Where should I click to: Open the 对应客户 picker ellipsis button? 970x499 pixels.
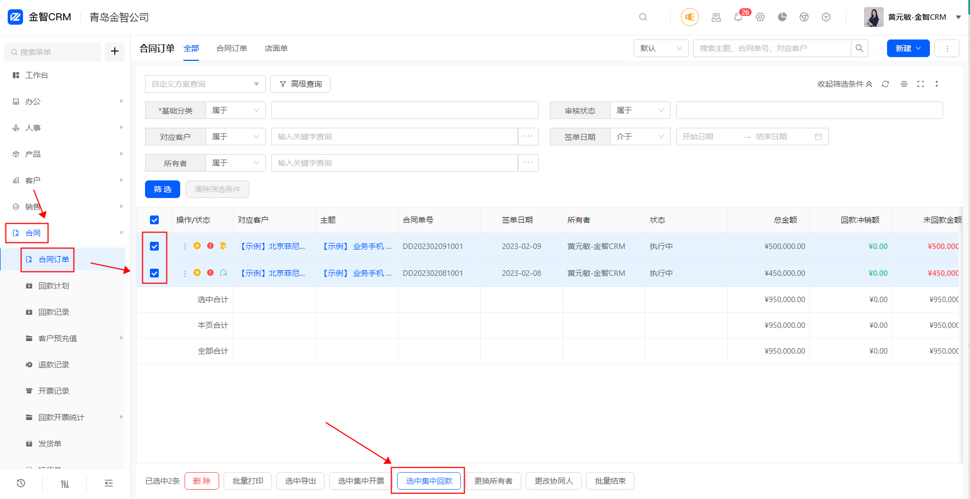click(528, 137)
